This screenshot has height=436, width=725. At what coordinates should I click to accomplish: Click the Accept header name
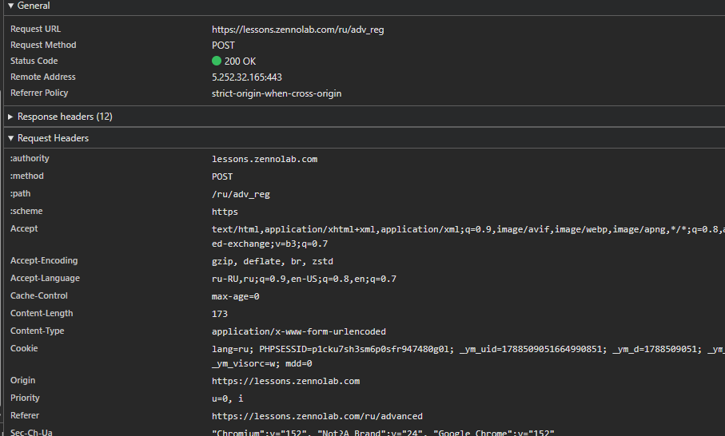pyautogui.click(x=24, y=228)
